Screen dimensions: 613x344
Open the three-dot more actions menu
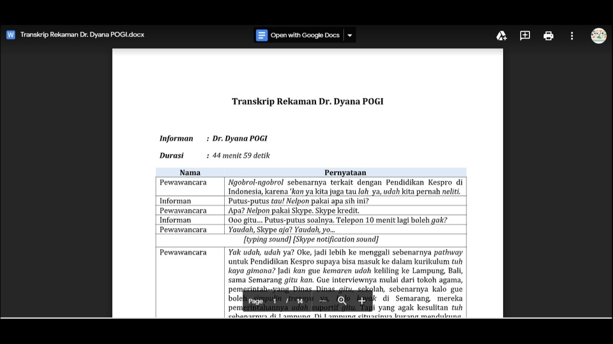[x=572, y=36]
